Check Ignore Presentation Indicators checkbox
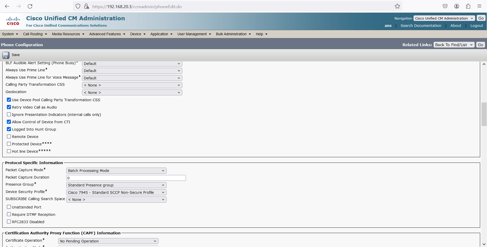Screen dimensions: 487x247 9,114
